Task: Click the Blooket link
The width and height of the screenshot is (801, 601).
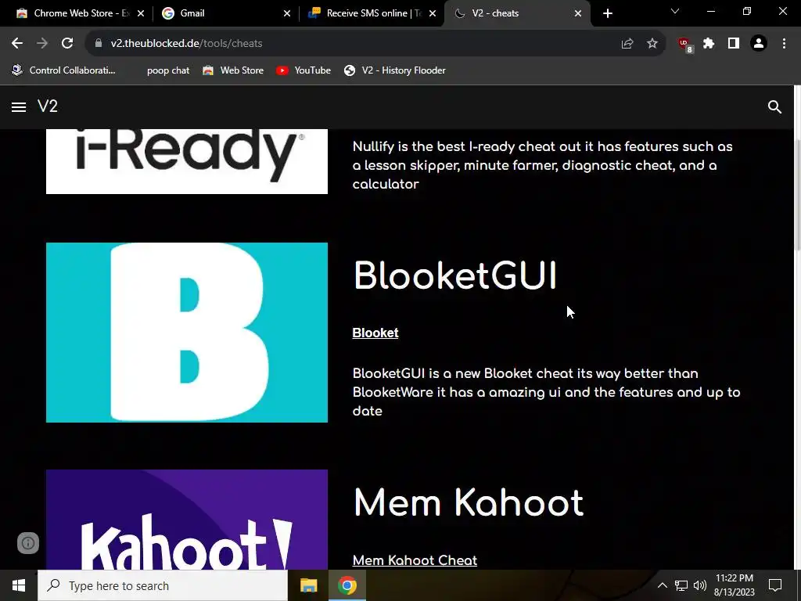Action: point(375,333)
